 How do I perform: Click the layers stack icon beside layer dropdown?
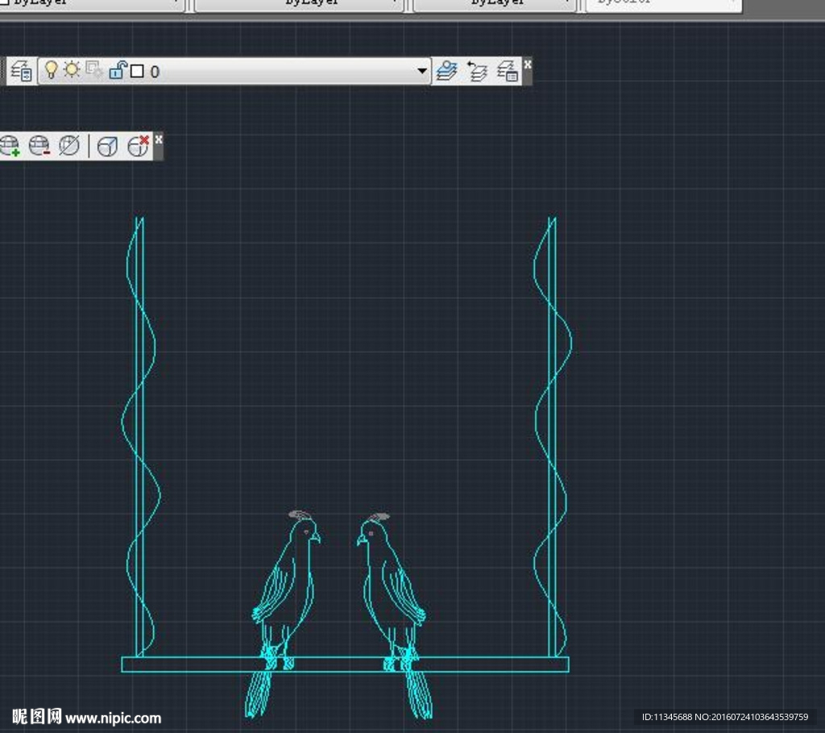(x=446, y=70)
